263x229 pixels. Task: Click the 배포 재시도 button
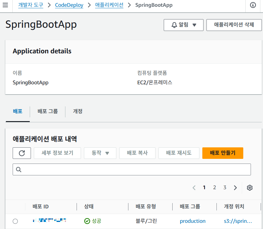(x=179, y=153)
